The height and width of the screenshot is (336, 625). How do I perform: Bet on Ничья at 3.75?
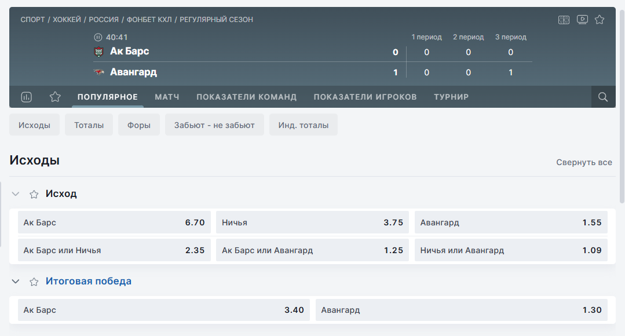click(312, 222)
